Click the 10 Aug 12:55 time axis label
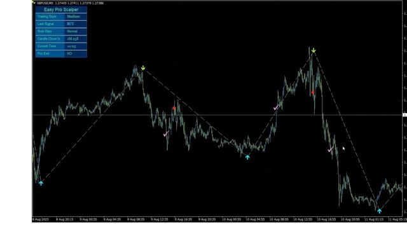The height and width of the screenshot is (229, 407). click(303, 219)
